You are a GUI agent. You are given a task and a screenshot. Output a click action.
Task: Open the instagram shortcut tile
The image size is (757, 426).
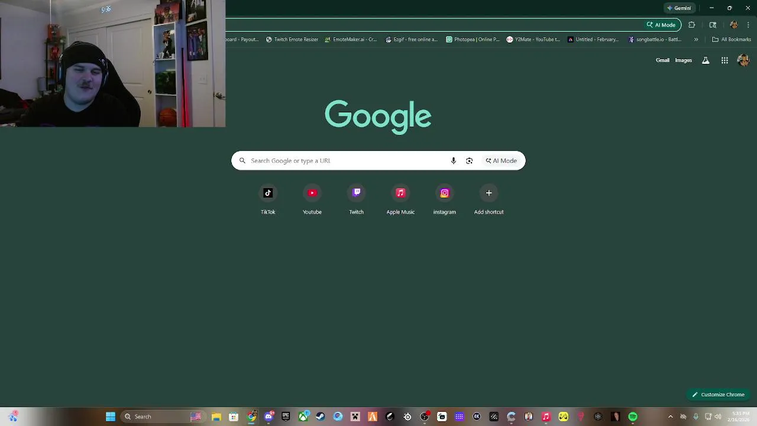[x=445, y=199]
